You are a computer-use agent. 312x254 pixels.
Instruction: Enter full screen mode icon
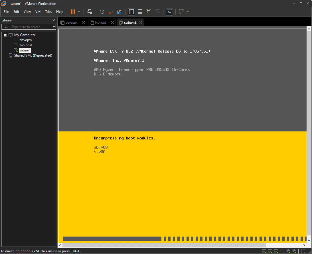[x=148, y=12]
